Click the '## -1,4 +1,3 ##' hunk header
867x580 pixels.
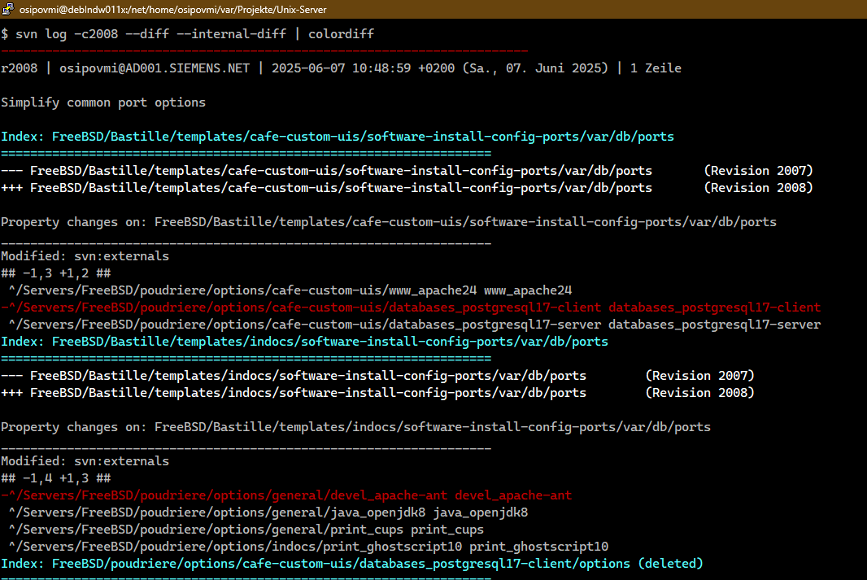click(x=56, y=478)
